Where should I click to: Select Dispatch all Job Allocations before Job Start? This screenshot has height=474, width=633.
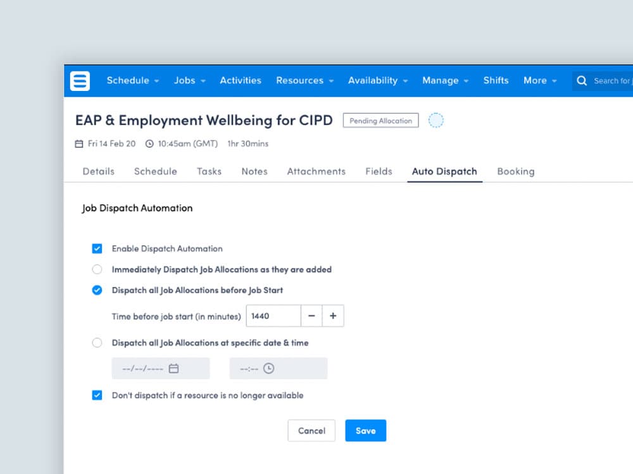97,290
